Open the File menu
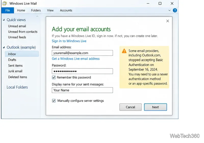This screenshot has height=143, width=204. (8, 10)
